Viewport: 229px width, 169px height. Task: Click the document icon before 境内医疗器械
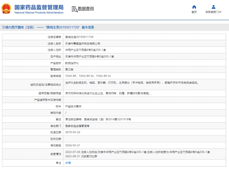click(3, 27)
